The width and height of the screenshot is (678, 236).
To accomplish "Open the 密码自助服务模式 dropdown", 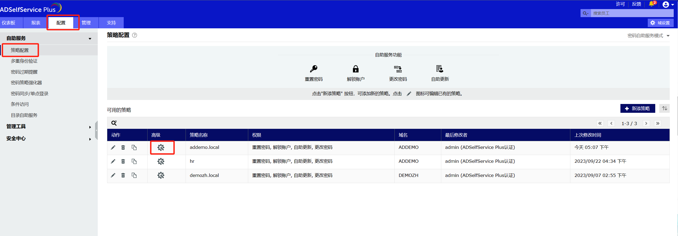I will pyautogui.click(x=648, y=36).
